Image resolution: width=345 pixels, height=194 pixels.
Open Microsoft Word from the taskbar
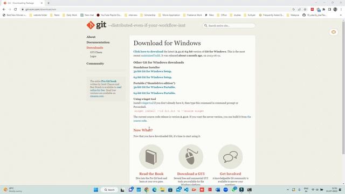(218, 190)
